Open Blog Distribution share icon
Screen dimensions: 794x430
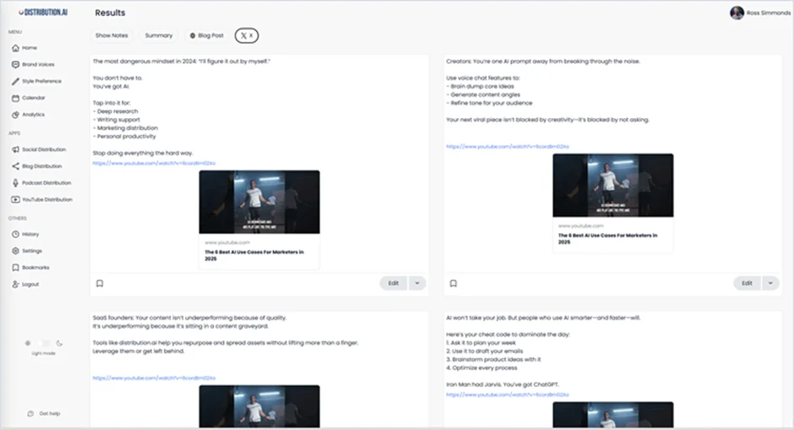click(15, 166)
